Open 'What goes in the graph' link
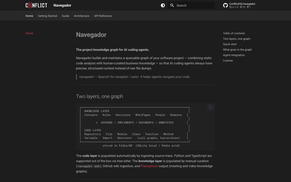 237,50
